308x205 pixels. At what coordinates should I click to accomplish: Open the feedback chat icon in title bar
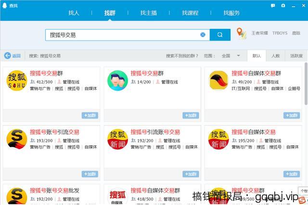273,5
